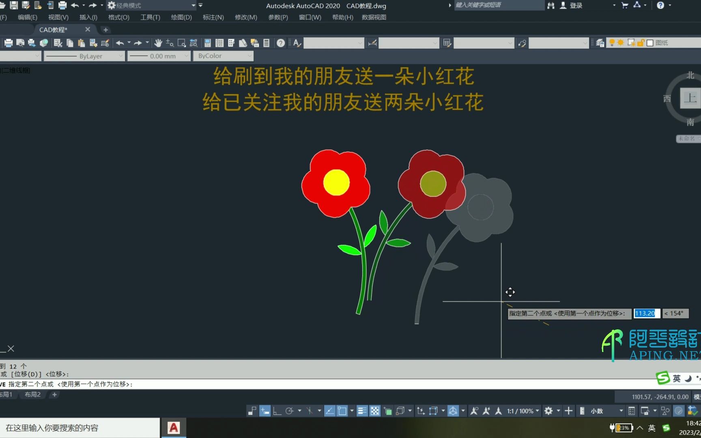
Task: Open the QuickCalc calculator icon
Action: tap(267, 43)
